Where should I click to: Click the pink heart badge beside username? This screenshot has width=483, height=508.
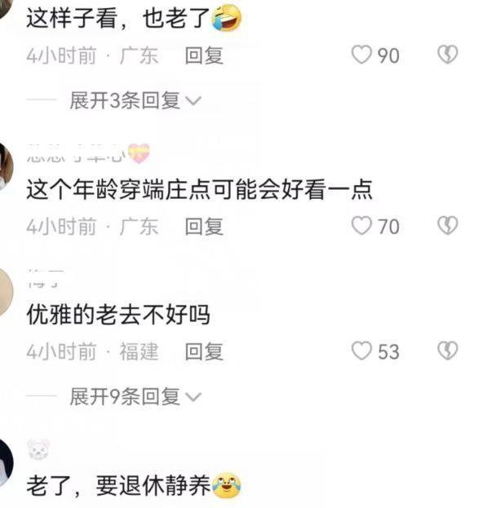pyautogui.click(x=139, y=153)
